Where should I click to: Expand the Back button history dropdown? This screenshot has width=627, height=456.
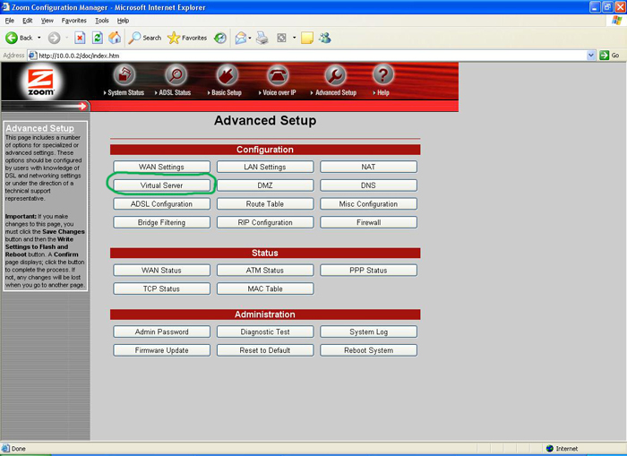[x=39, y=38]
